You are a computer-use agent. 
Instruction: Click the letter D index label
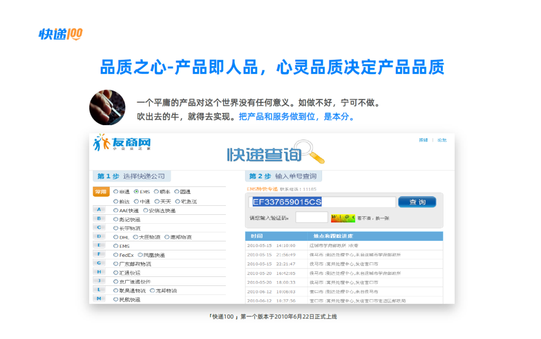99,236
